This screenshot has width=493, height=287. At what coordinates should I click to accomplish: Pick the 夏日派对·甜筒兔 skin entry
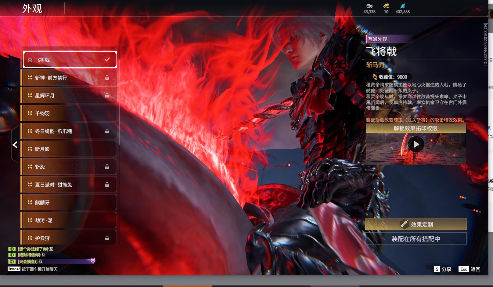click(69, 185)
